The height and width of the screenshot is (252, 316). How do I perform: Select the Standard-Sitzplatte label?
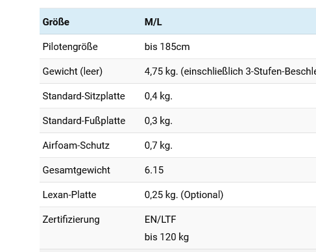coord(84,96)
